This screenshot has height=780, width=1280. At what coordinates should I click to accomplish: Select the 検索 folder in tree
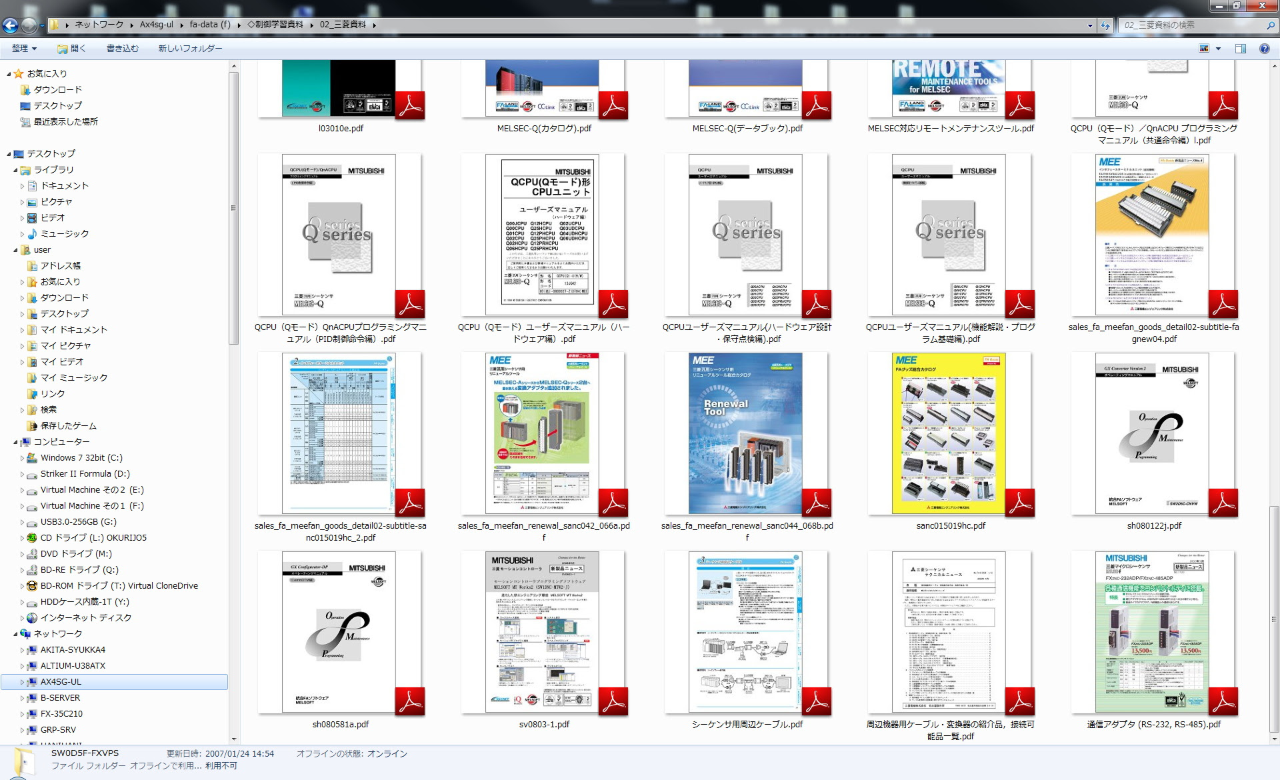point(49,410)
